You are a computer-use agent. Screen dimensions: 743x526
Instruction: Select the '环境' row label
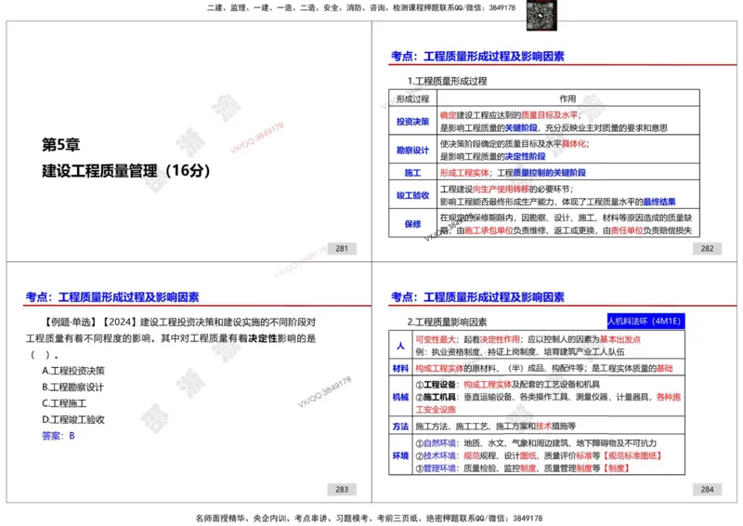point(400,455)
